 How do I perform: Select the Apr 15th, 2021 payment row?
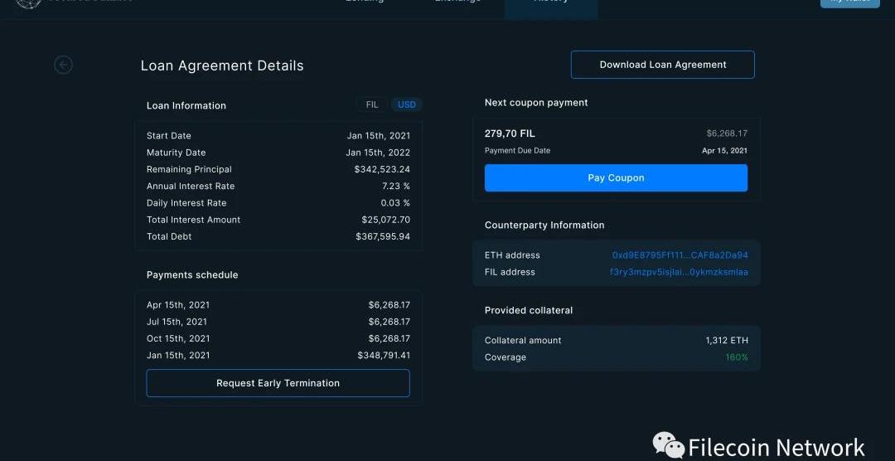[x=278, y=305]
